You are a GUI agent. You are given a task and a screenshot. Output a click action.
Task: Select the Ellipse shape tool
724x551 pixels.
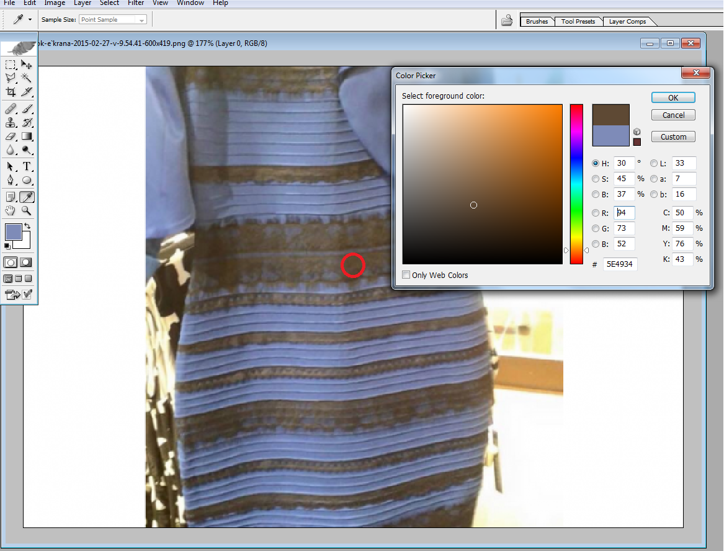tap(27, 181)
